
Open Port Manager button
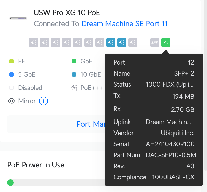56,124
